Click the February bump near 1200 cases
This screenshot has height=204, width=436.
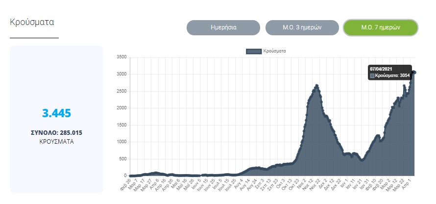click(378, 135)
